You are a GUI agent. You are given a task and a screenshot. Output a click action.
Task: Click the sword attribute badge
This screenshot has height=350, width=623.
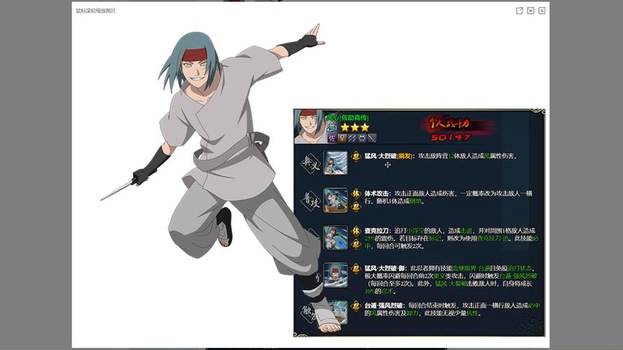click(x=371, y=138)
